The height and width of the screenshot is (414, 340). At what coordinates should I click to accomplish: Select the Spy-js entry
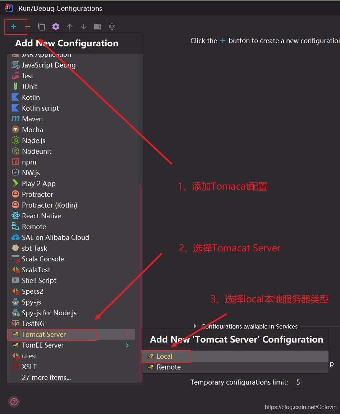coord(72,302)
